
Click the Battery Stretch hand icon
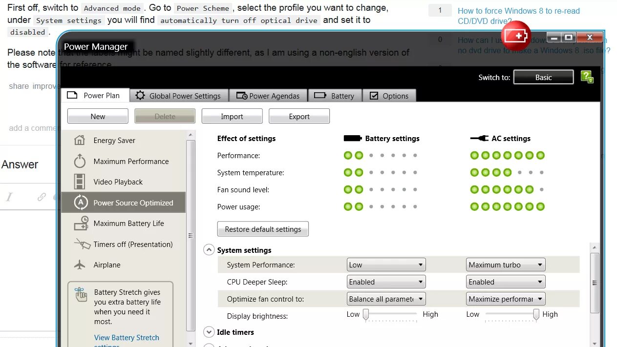click(x=81, y=294)
